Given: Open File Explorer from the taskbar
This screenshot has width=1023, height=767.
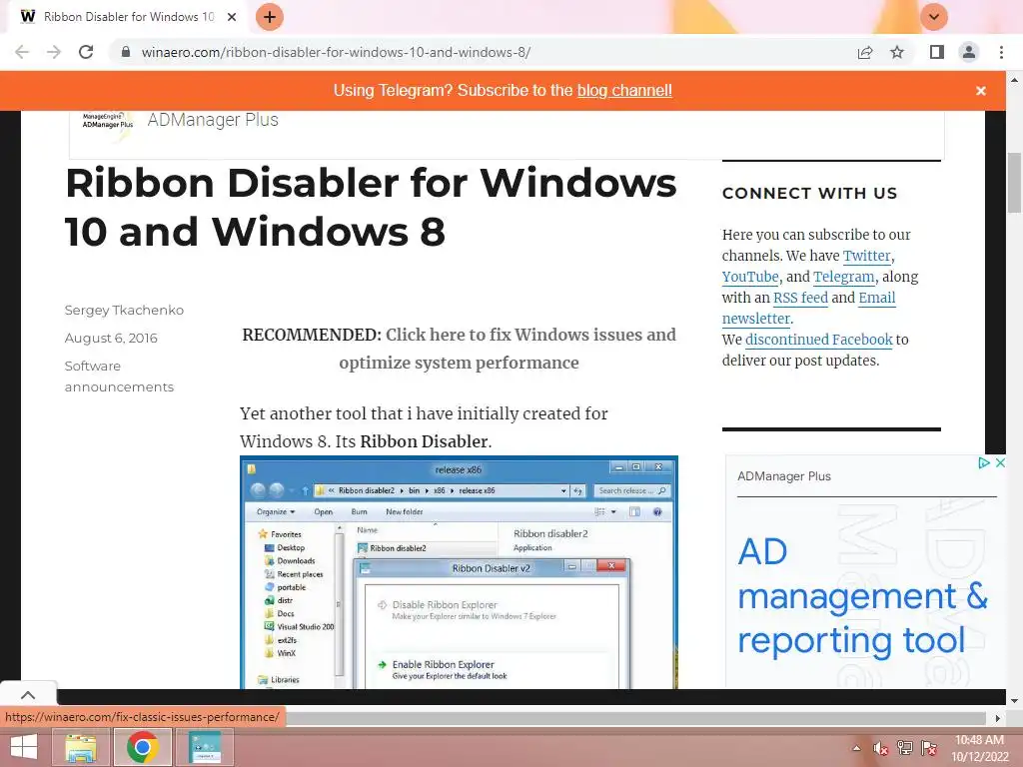Looking at the screenshot, I should [x=80, y=747].
